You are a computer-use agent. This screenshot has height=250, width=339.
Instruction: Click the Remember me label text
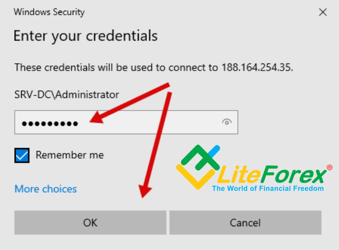coord(70,155)
